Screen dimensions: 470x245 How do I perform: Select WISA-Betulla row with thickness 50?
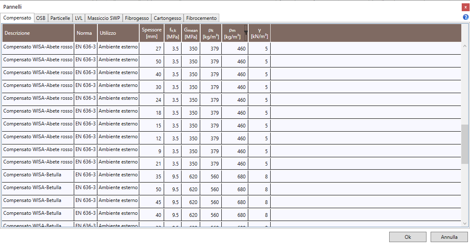231,189
